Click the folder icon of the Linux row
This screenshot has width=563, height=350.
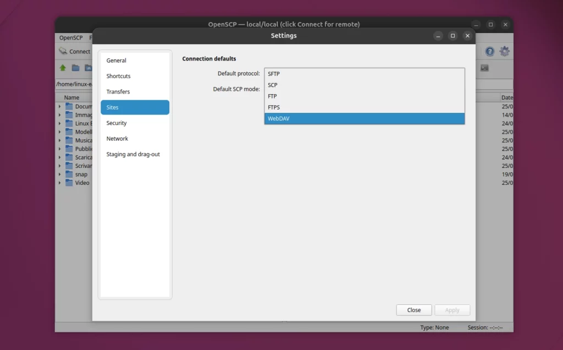point(69,123)
